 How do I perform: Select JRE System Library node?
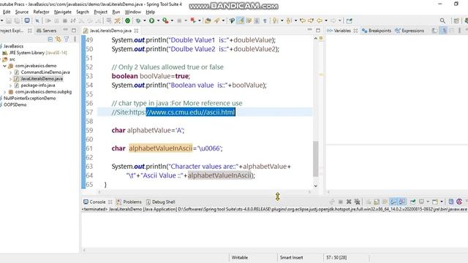coord(27,53)
